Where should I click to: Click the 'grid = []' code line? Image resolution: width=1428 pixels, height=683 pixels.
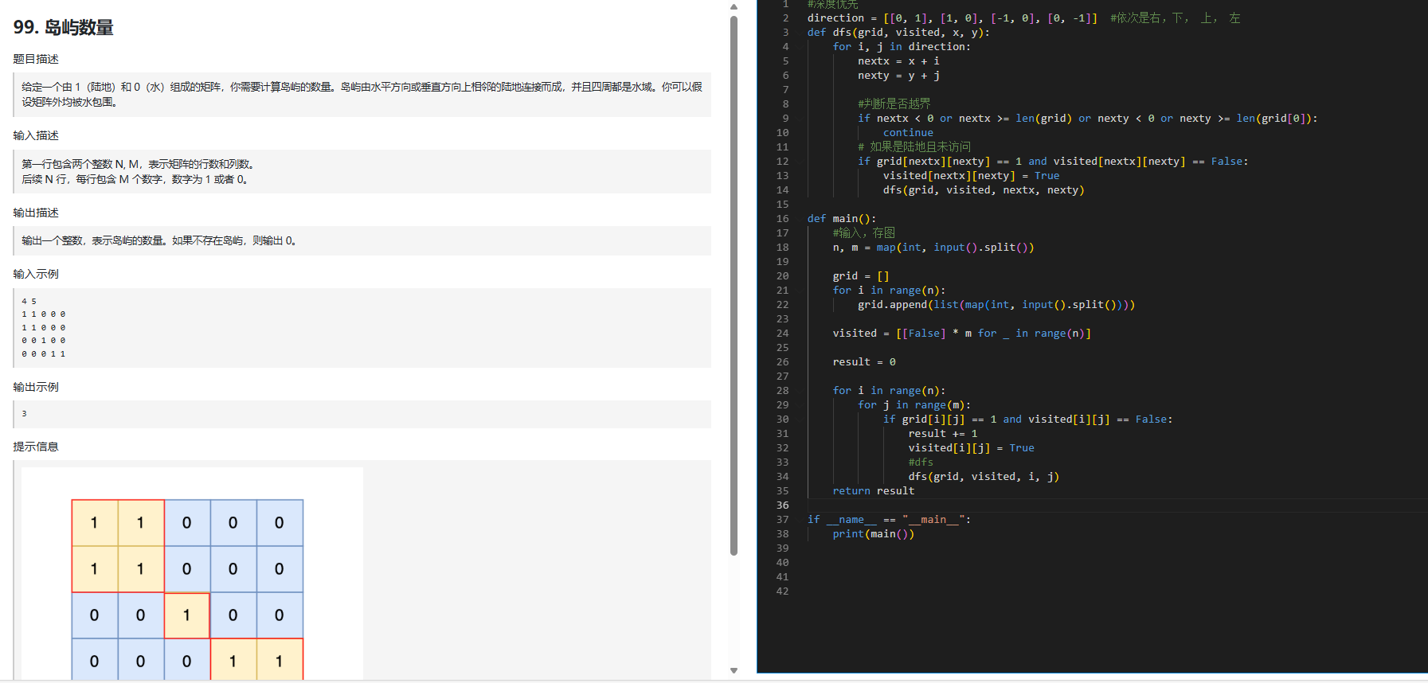pyautogui.click(x=861, y=276)
